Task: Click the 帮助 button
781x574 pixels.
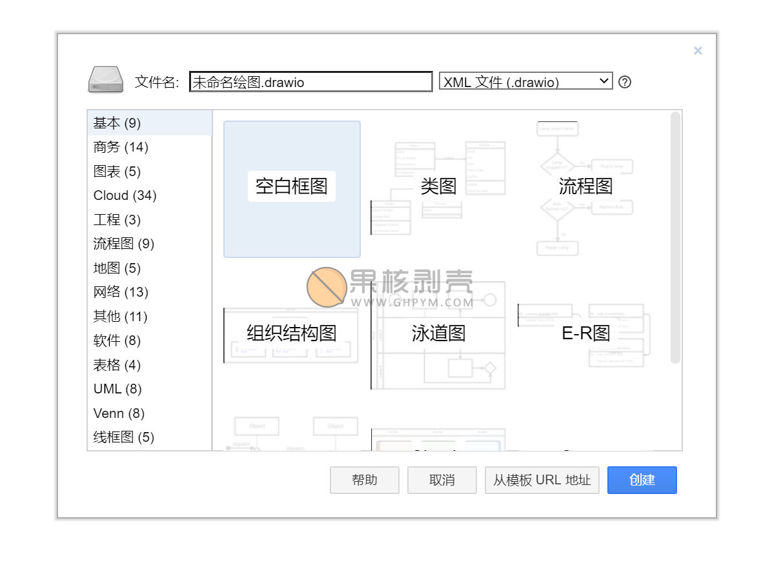Action: pyautogui.click(x=365, y=480)
